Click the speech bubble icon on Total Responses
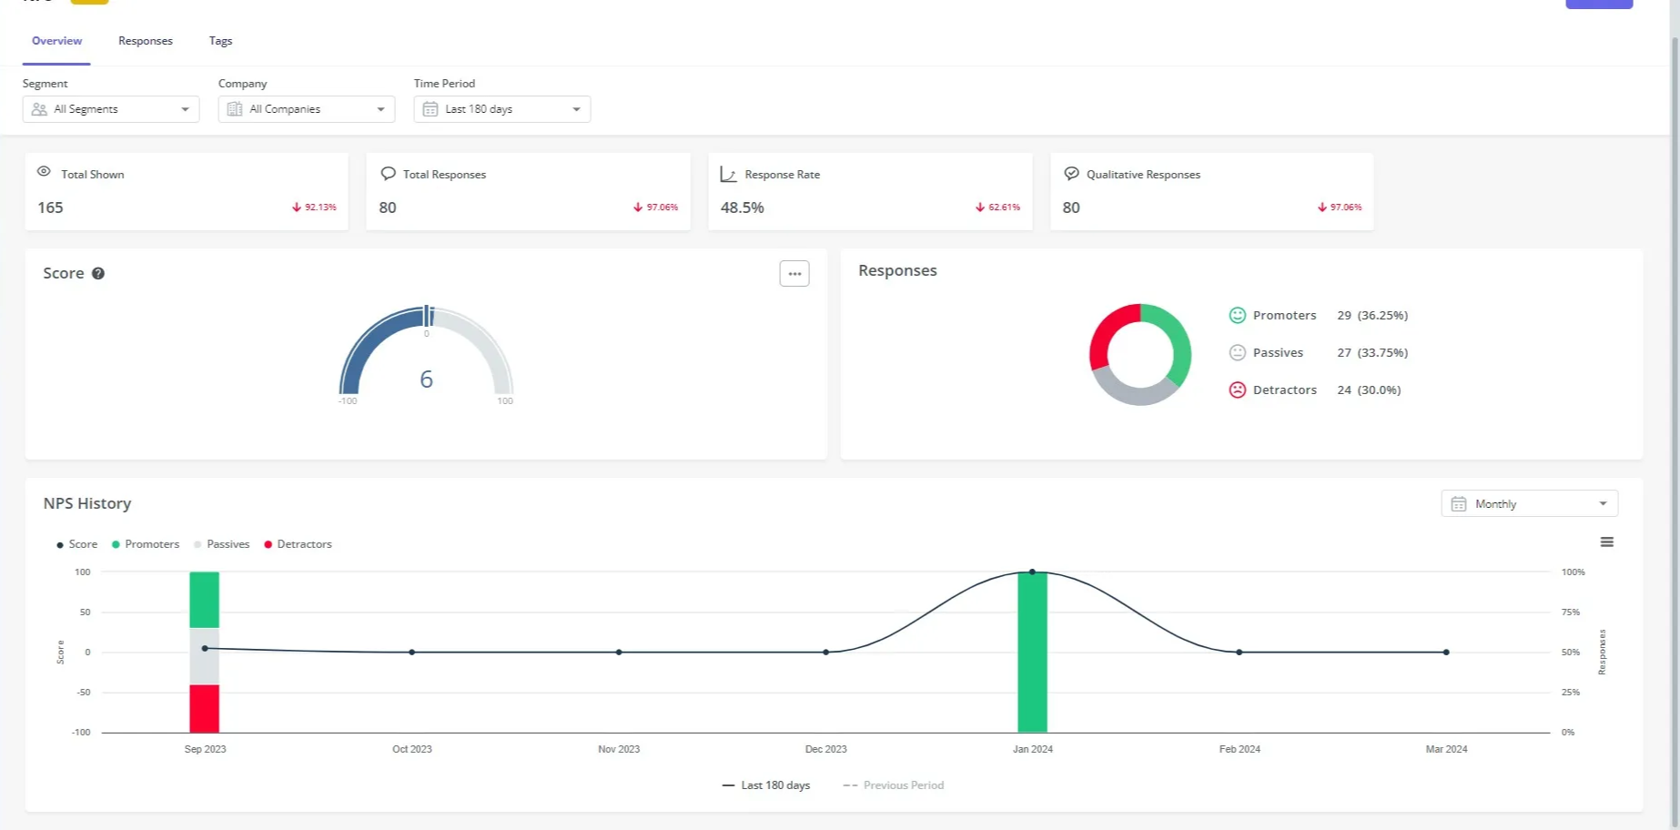The image size is (1680, 830). (388, 173)
